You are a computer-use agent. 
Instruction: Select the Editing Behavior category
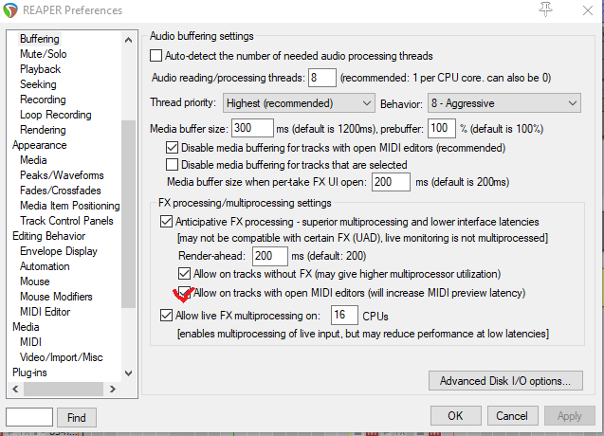coord(49,236)
